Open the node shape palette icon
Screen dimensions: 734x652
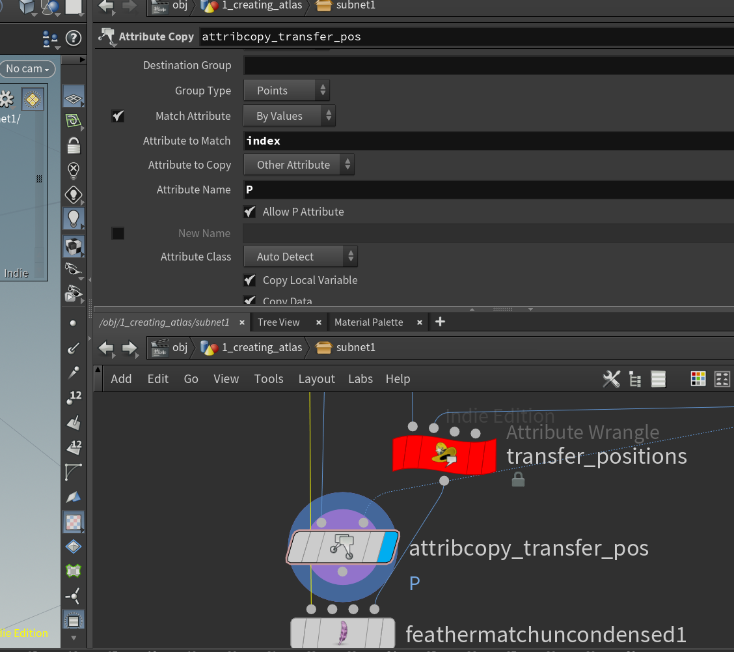click(x=722, y=378)
